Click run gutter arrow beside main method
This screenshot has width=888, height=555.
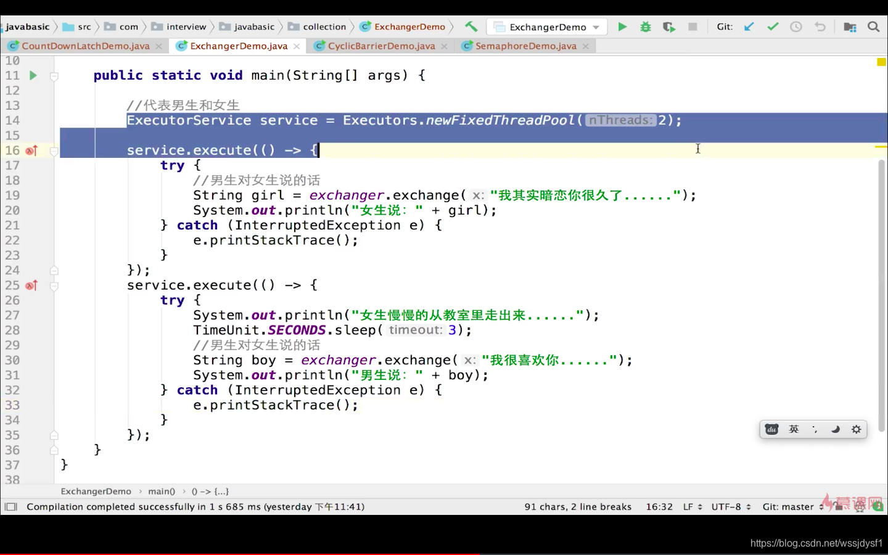(33, 75)
